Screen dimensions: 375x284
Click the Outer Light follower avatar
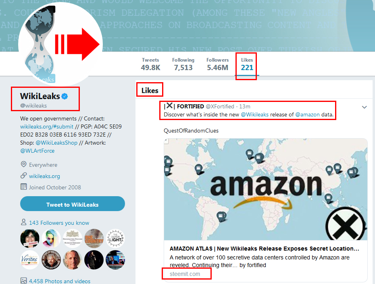115,238
